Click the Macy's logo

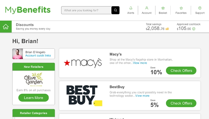point(83,63)
